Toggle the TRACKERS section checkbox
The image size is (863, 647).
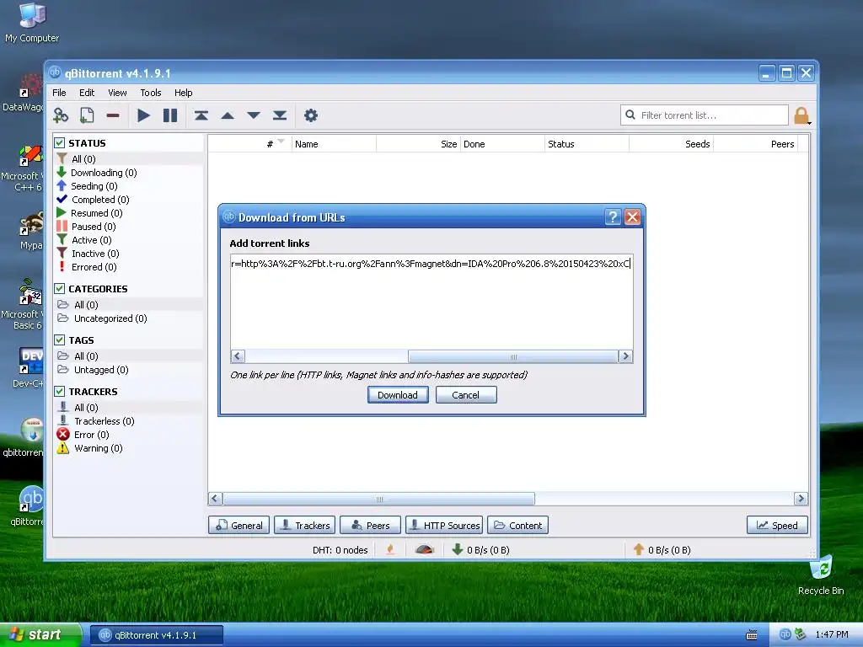point(60,391)
